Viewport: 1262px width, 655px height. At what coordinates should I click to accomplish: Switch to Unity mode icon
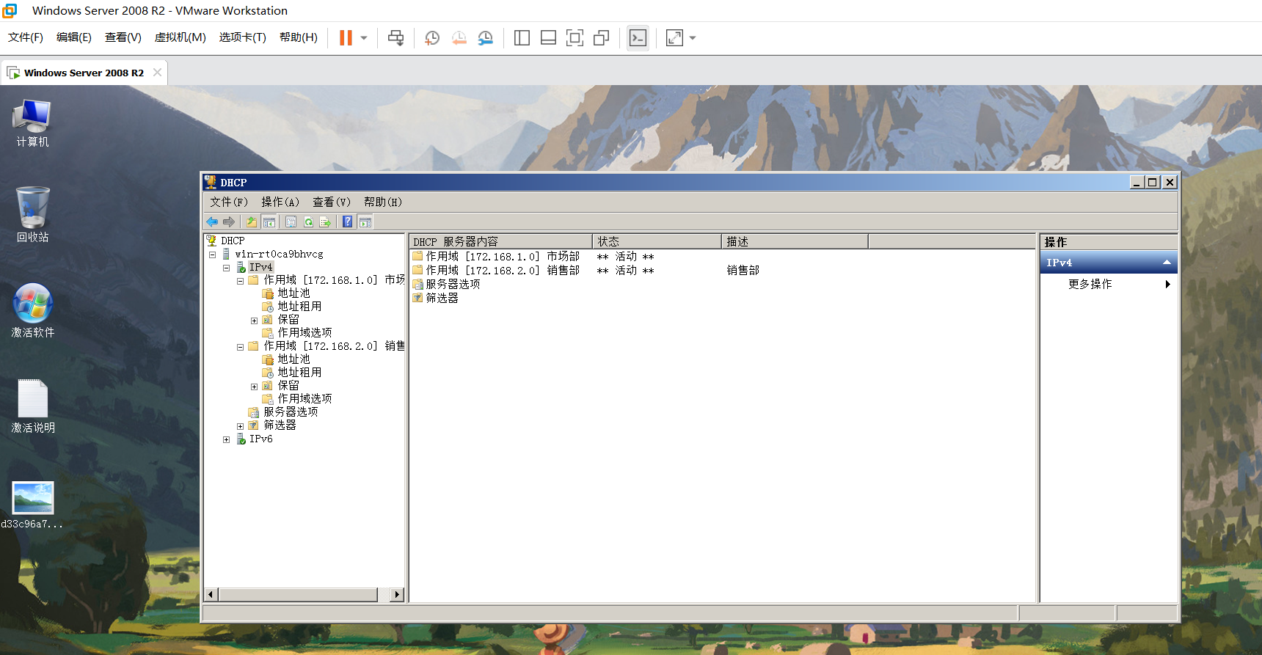[602, 38]
